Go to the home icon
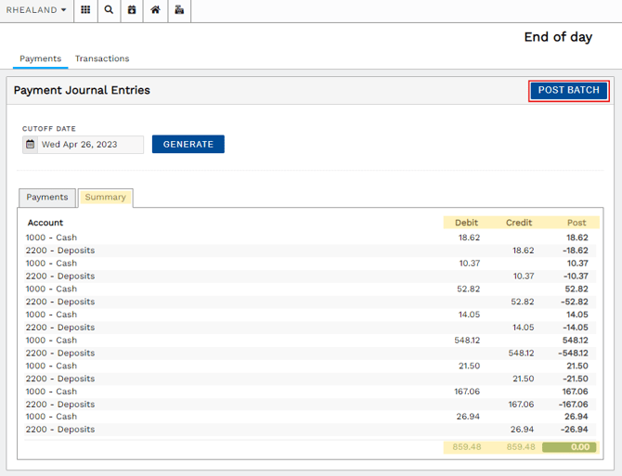This screenshot has height=476, width=622. 155,10
